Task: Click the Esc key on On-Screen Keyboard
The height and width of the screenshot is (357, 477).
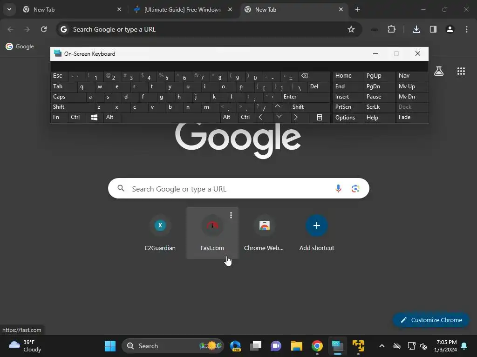Action: [x=59, y=76]
